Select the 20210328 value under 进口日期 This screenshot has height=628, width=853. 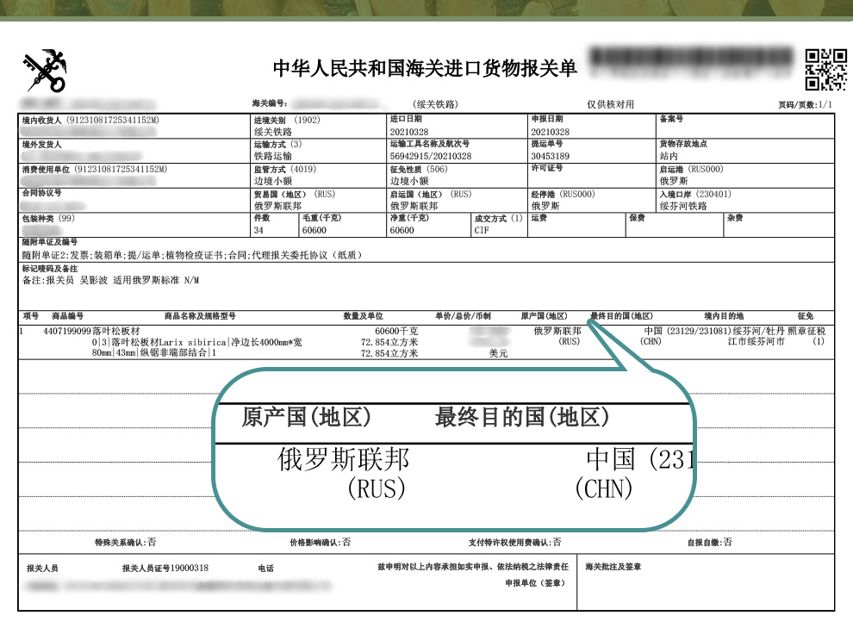(409, 132)
